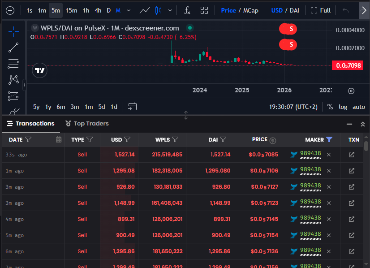This screenshot has width=370, height=268.
Task: Minimize the transactions panel dash
Action: [349, 124]
